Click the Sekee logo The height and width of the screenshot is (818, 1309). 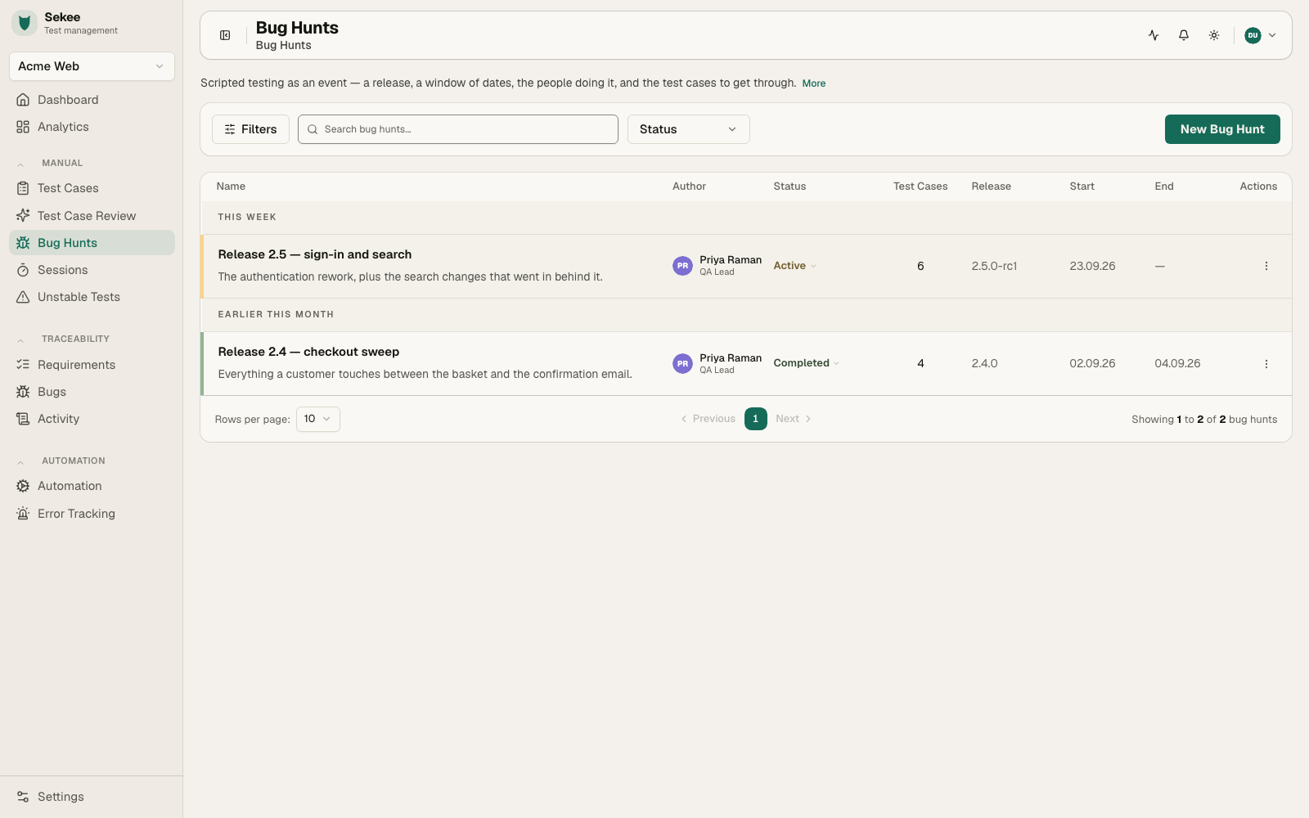tap(25, 23)
